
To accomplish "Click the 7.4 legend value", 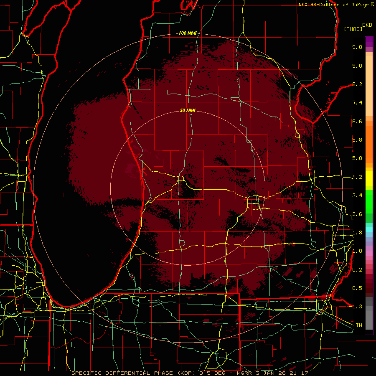I will pos(357,103).
